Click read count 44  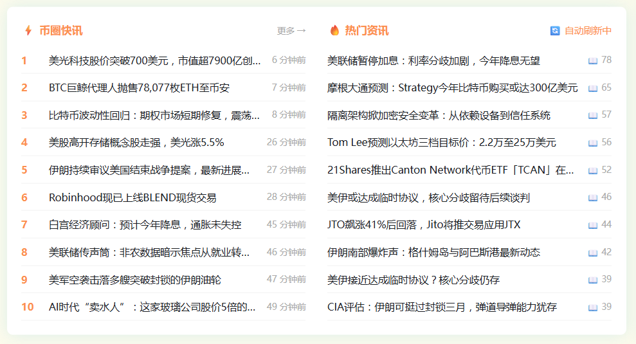tap(606, 224)
